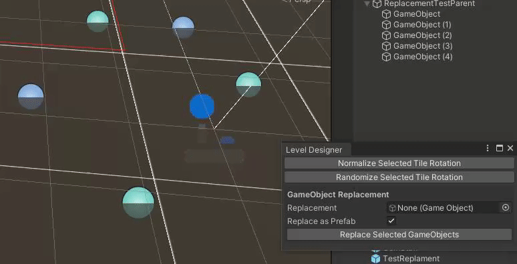Select GameObject (2) in hierarchy
The image size is (517, 264).
click(x=422, y=35)
